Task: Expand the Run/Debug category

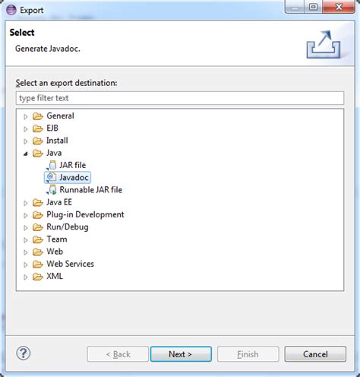Action: coord(26,228)
